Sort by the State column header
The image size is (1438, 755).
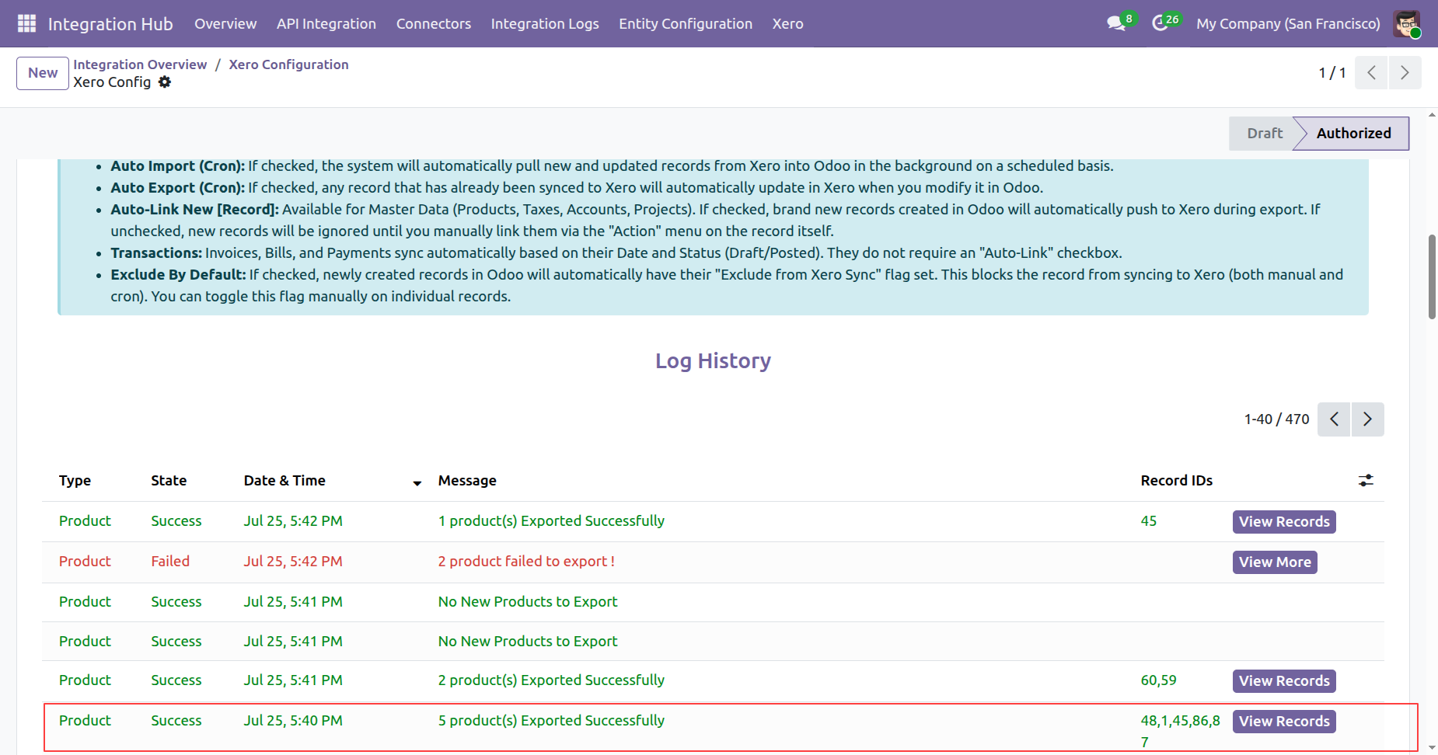click(169, 481)
